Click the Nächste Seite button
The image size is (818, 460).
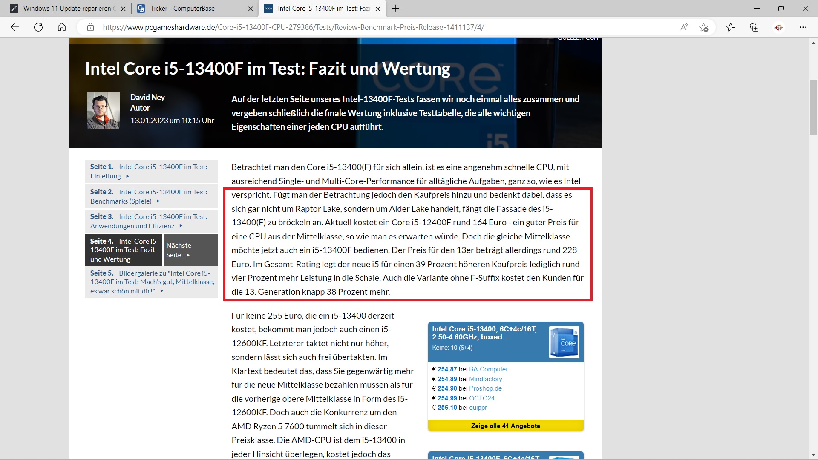(x=190, y=250)
